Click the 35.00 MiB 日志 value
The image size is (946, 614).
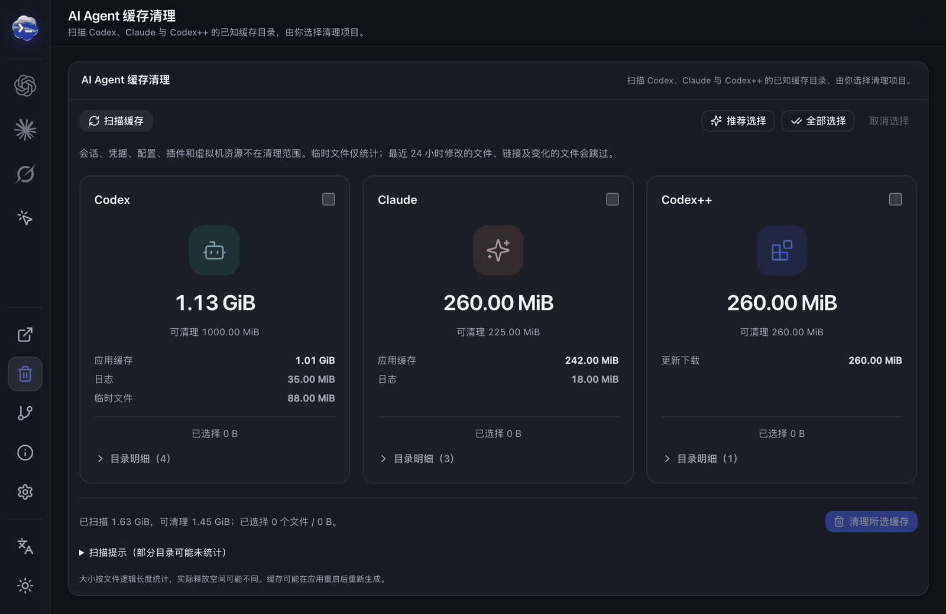pos(311,380)
